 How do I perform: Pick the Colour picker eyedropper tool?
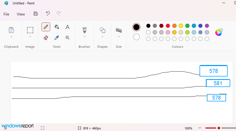coord(57,38)
